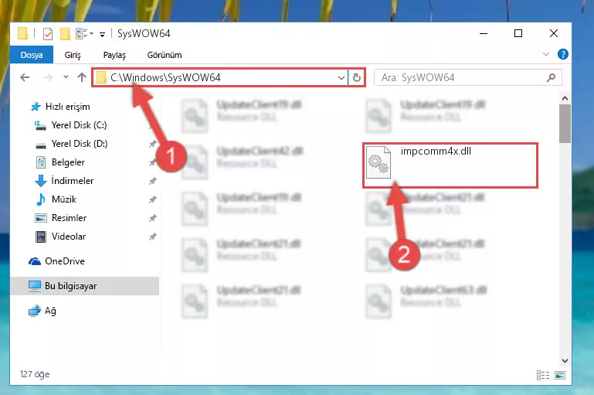Switch to the Görünüm ribbon tab
The image size is (594, 395).
point(165,55)
